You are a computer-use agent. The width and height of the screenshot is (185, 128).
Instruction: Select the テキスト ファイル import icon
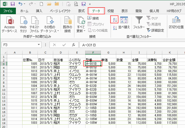click(x=35, y=24)
